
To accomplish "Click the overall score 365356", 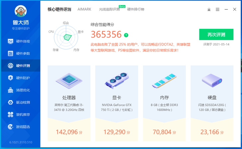I will click(x=106, y=35).
